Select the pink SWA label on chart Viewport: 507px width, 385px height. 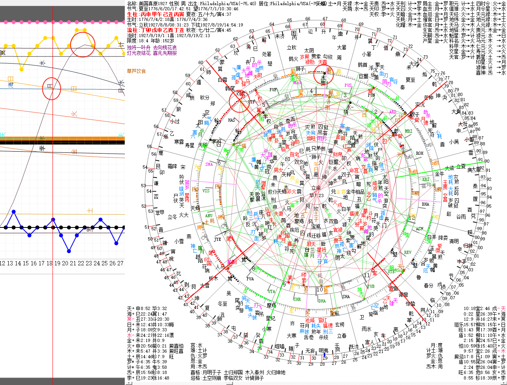coord(209,164)
